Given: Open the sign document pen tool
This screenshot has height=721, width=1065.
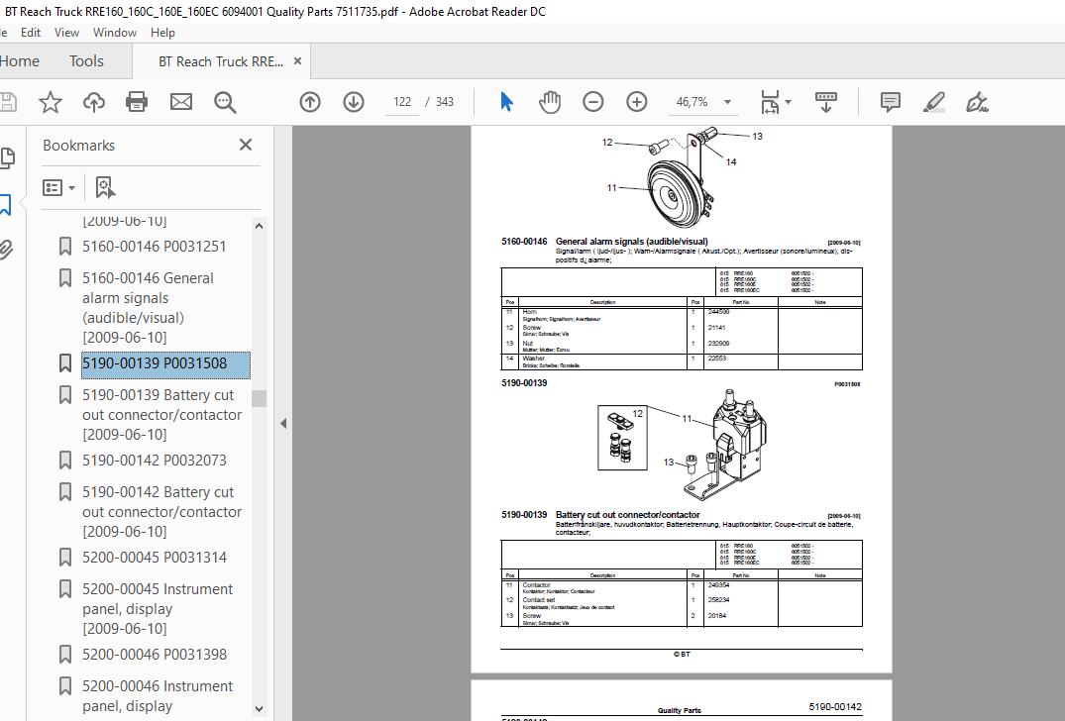Looking at the screenshot, I should (x=977, y=103).
